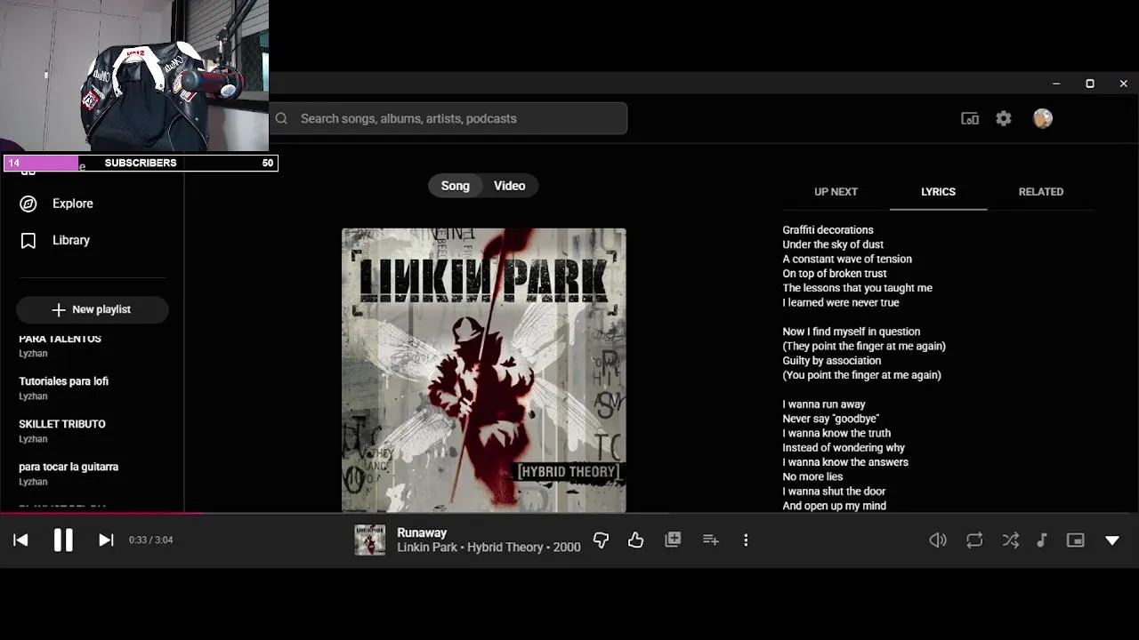The height and width of the screenshot is (640, 1139).
Task: Minimize the application window
Action: pos(1056,84)
